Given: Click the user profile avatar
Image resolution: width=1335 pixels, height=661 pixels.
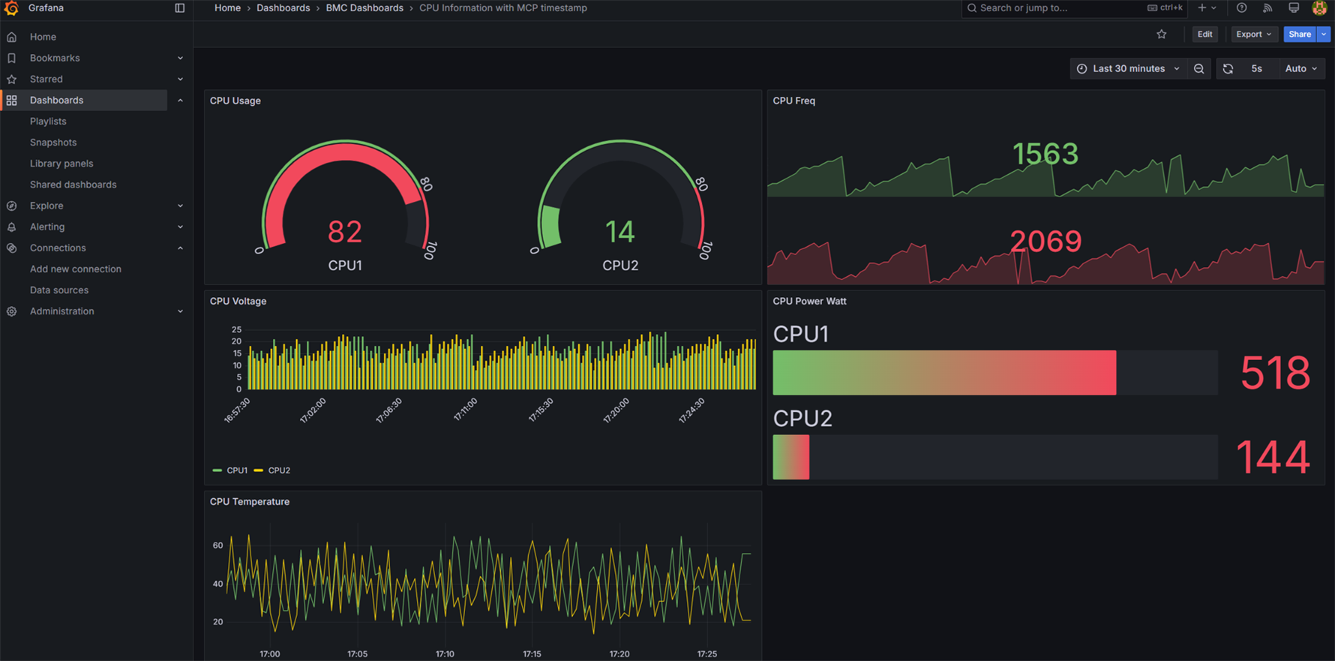Looking at the screenshot, I should point(1318,8).
